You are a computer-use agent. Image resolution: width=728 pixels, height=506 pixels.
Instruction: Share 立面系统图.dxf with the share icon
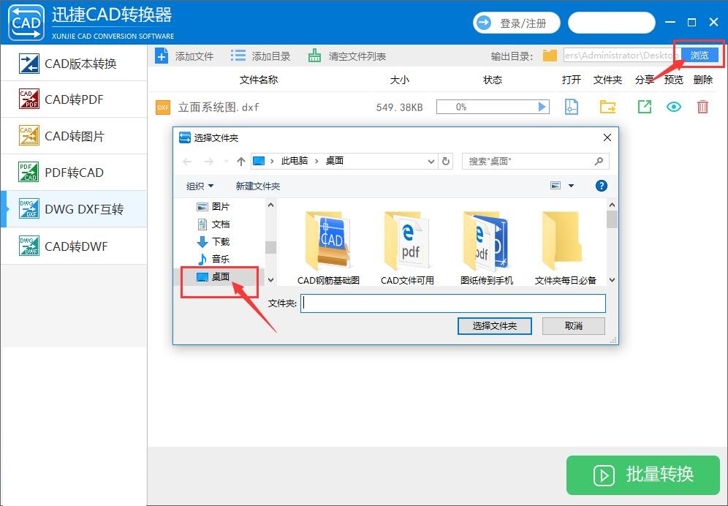(x=645, y=107)
